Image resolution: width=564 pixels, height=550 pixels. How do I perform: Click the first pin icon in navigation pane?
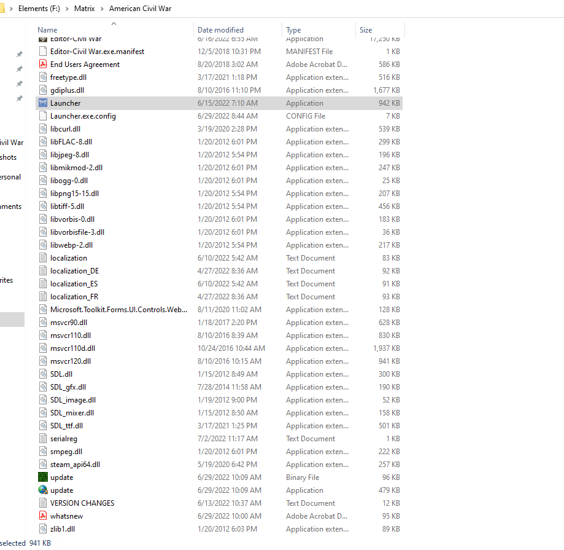tap(20, 54)
